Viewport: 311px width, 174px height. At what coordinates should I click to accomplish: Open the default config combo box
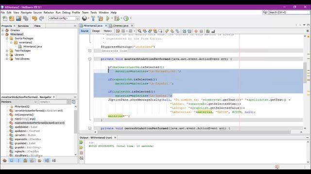click(64, 18)
